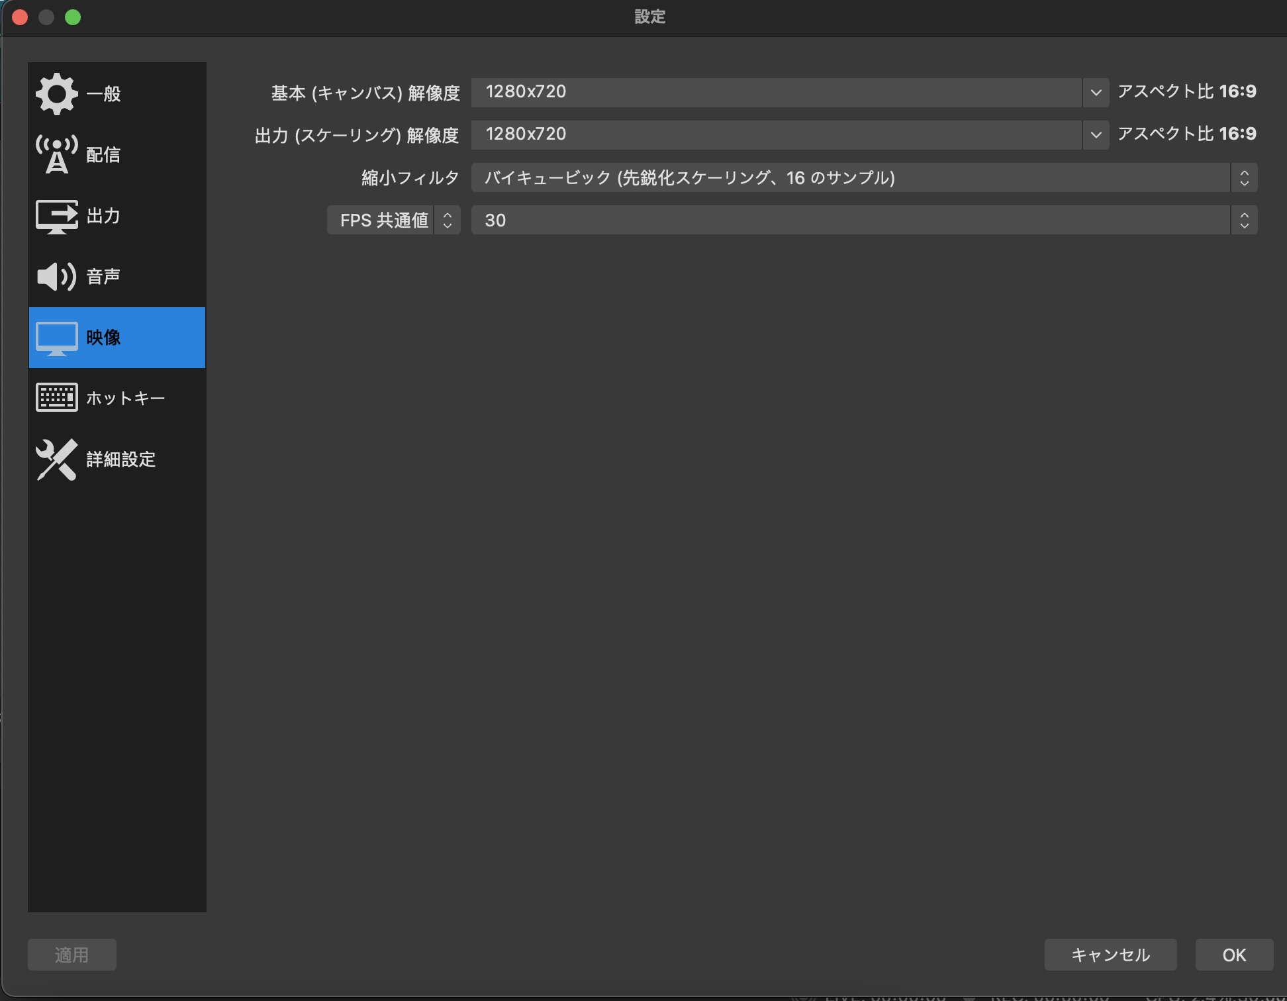Viewport: 1287px width, 1001px height.
Task: Click the キャンセル button
Action: pos(1110,954)
